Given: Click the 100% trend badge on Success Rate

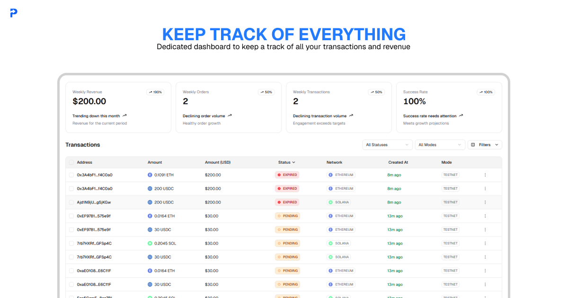Looking at the screenshot, I should (486, 92).
